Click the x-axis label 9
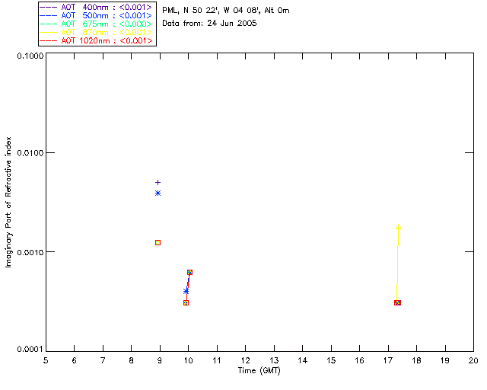 [160, 360]
